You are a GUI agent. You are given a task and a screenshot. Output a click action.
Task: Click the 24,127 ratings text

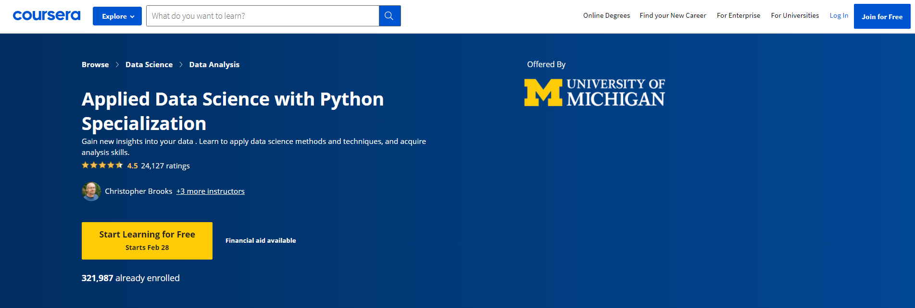165,166
